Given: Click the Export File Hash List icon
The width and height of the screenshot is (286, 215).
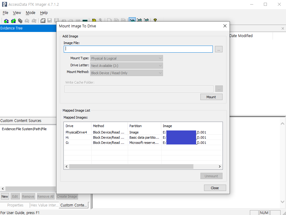Looking at the screenshot, I should click(116, 20).
